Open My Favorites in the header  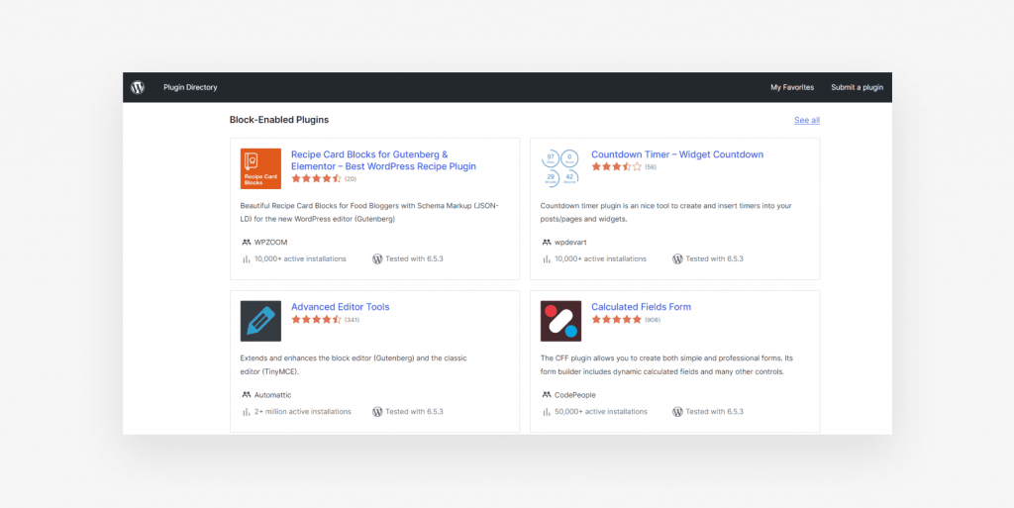[792, 87]
